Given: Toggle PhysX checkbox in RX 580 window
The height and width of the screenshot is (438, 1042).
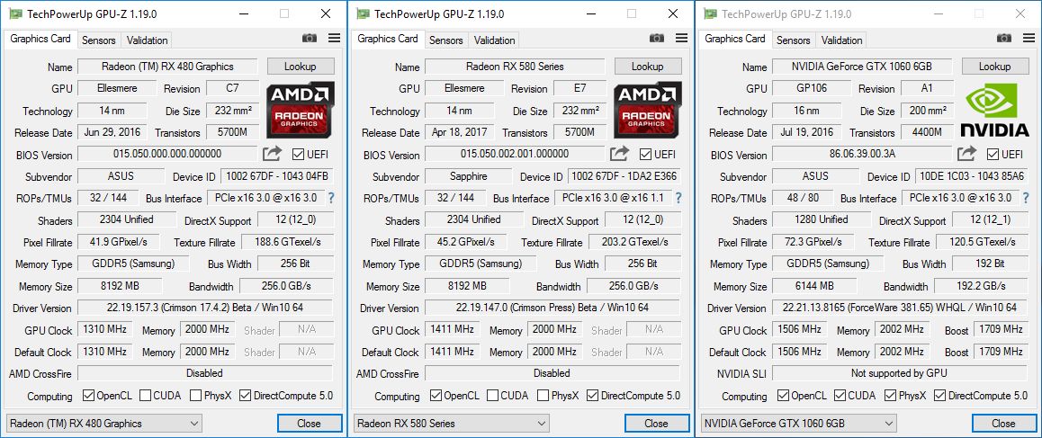Looking at the screenshot, I should [543, 396].
